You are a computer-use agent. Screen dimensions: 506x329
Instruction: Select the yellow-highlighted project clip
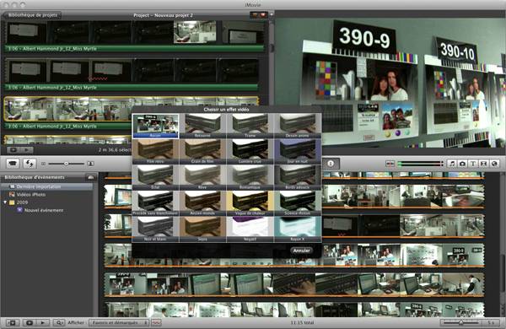click(x=131, y=109)
